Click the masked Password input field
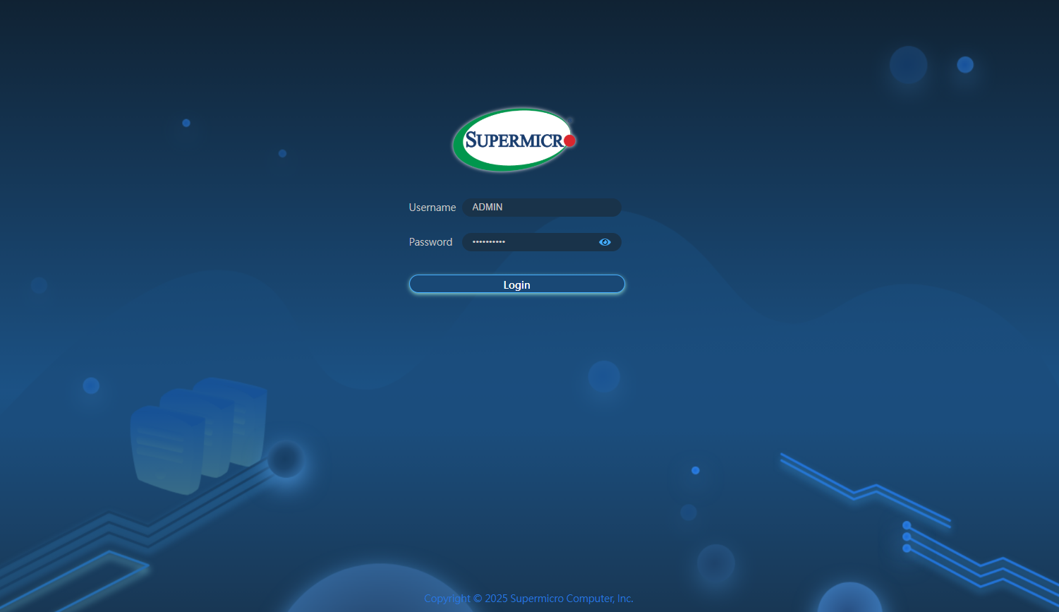Screen dimensions: 1059x612 pyautogui.click(x=529, y=242)
